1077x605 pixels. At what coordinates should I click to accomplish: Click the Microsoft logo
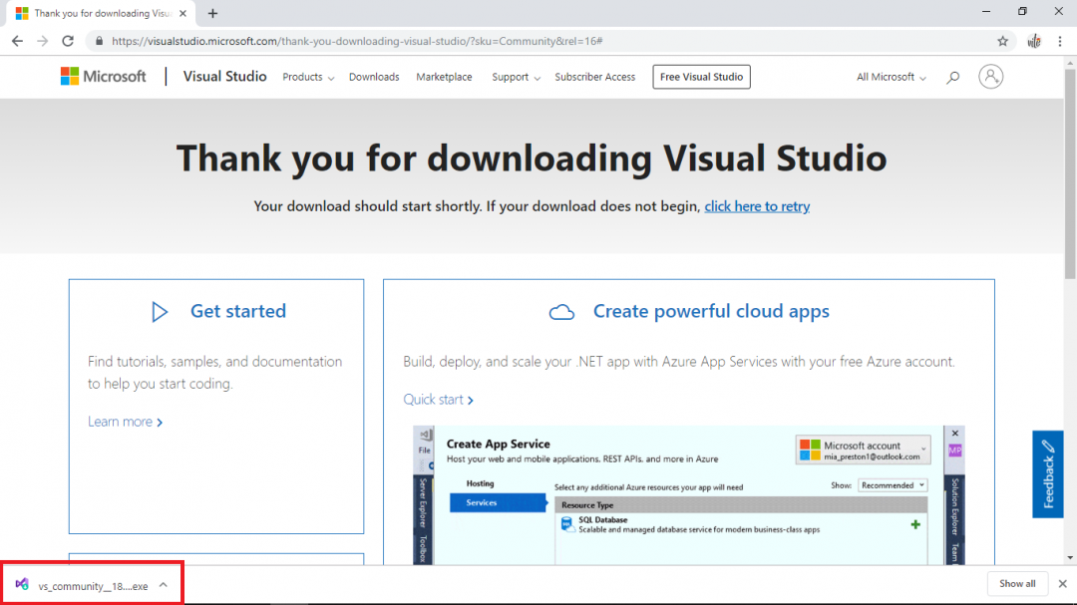pos(103,76)
